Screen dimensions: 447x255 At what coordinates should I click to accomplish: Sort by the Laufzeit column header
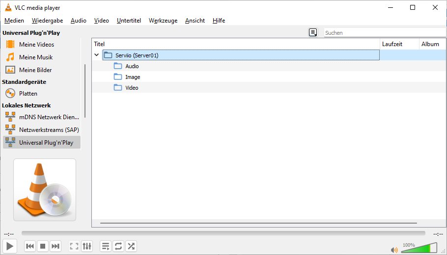399,44
